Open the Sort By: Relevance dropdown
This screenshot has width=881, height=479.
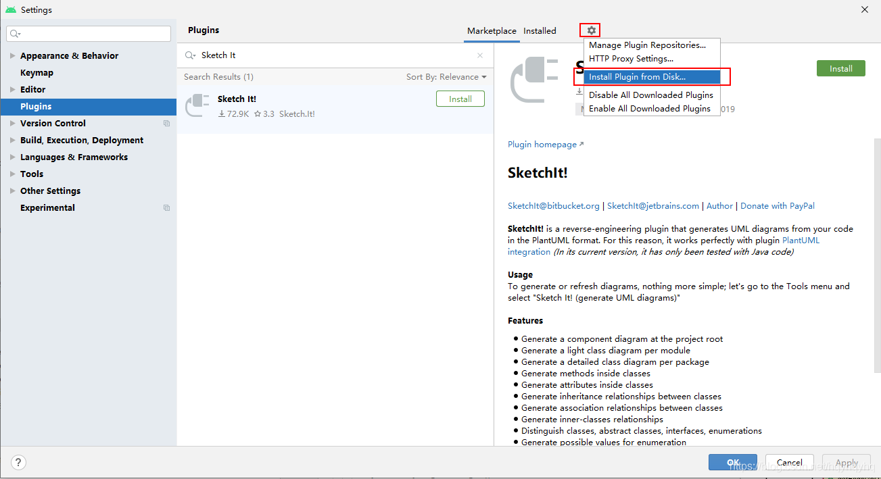[446, 77]
